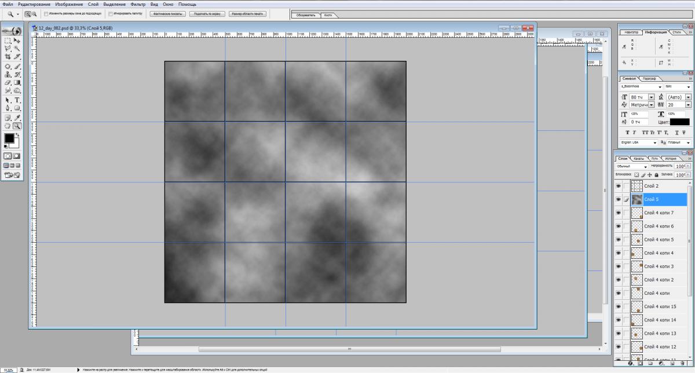Toggle the 'Игнорировать палитру' checkbox

click(x=111, y=13)
